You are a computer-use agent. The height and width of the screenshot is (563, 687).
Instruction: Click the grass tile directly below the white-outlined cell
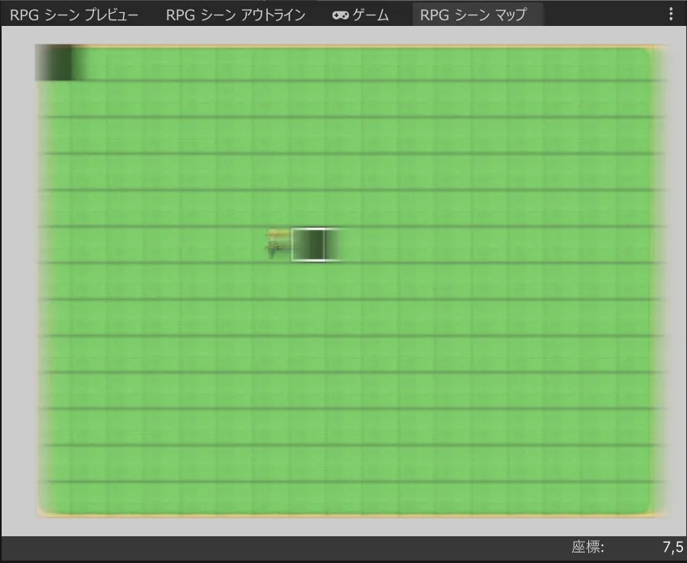click(x=308, y=281)
